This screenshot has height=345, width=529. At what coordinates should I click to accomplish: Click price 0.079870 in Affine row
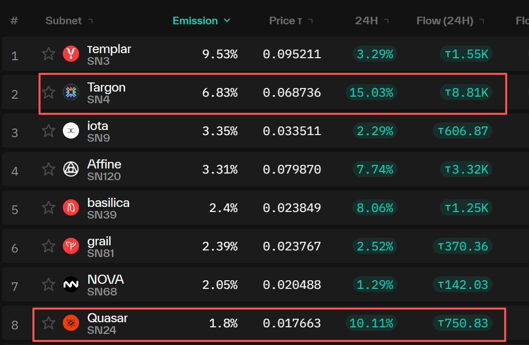(x=292, y=169)
